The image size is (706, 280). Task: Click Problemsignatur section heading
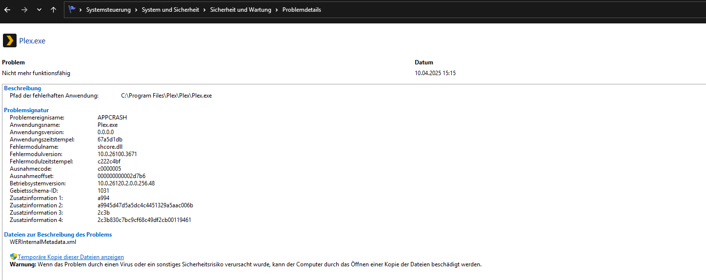pos(26,110)
